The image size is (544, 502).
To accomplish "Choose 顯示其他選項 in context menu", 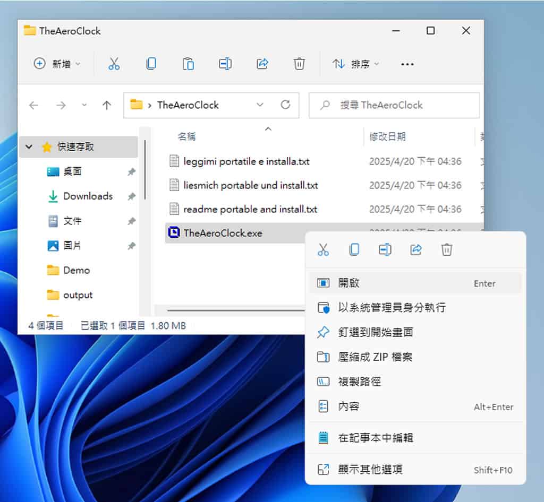I will 415,470.
